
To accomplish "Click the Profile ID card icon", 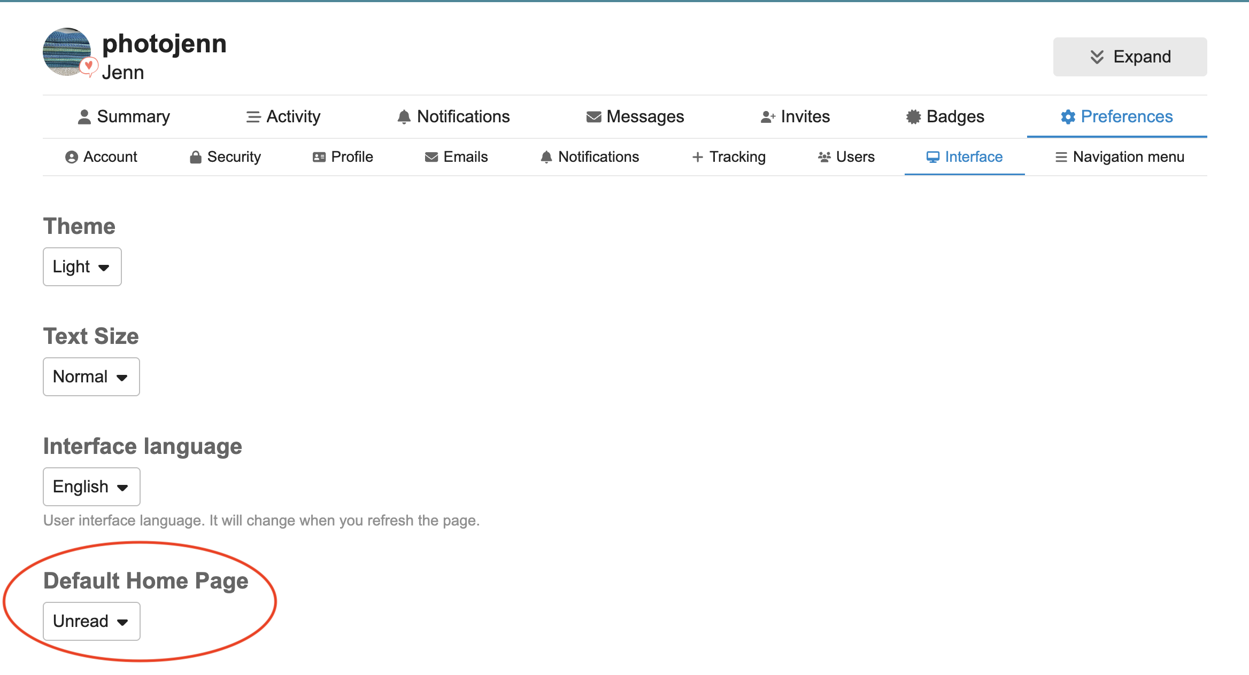I will (319, 157).
